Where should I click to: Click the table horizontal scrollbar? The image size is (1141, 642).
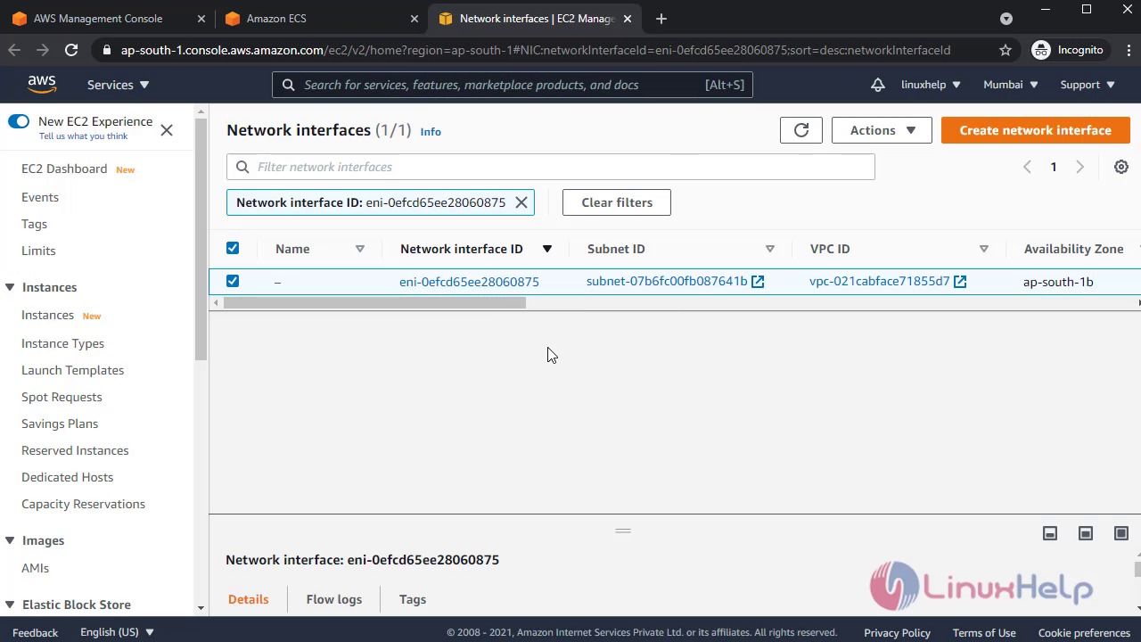click(x=374, y=303)
